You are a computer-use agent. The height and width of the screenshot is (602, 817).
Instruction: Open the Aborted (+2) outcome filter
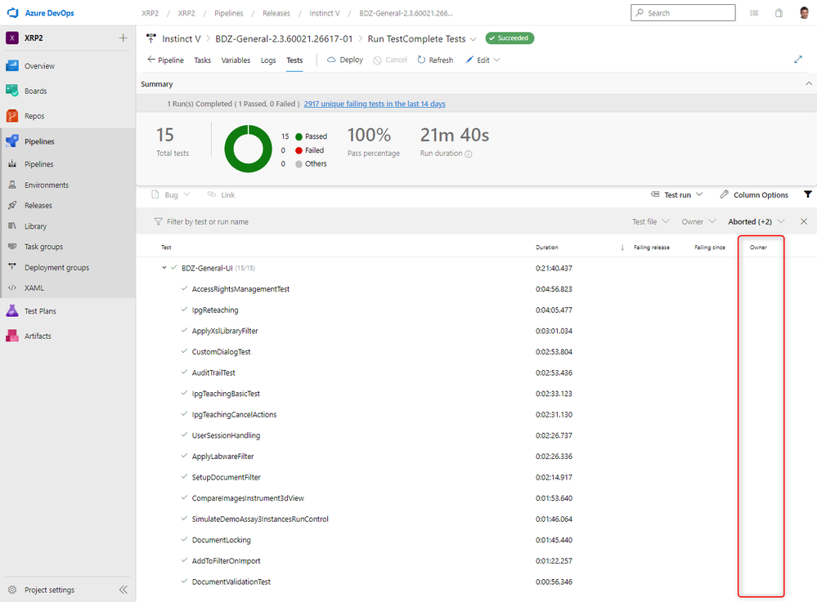(756, 221)
